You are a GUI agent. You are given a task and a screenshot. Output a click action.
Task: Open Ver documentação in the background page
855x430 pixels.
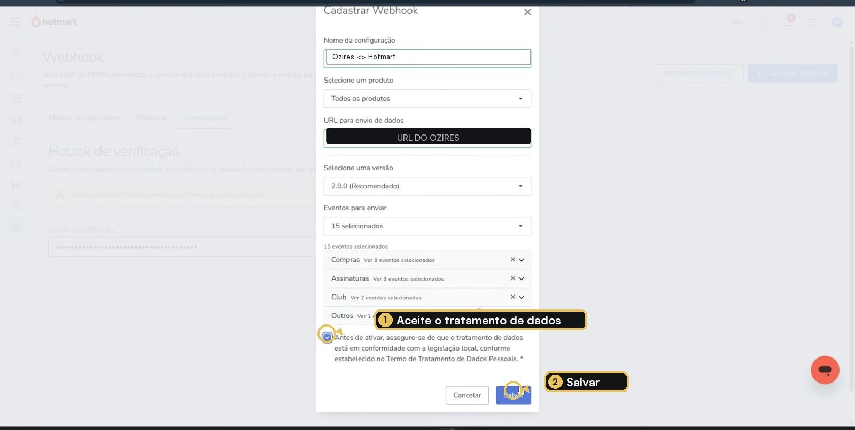(698, 73)
